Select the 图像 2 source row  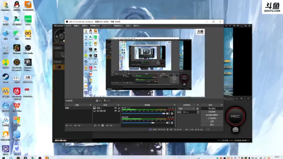[106, 108]
